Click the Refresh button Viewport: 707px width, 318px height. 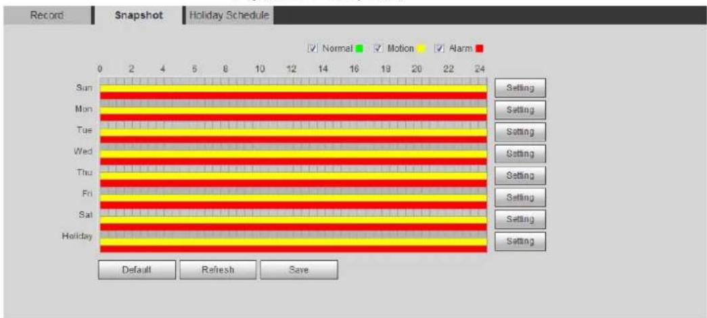pos(218,270)
